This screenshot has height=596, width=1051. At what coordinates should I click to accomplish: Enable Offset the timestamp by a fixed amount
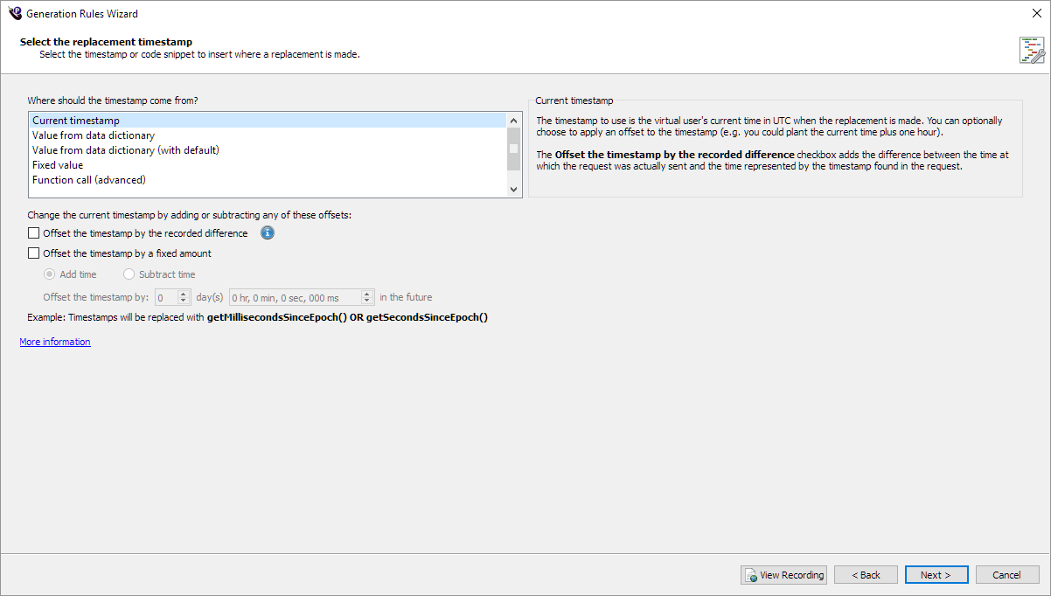(34, 253)
